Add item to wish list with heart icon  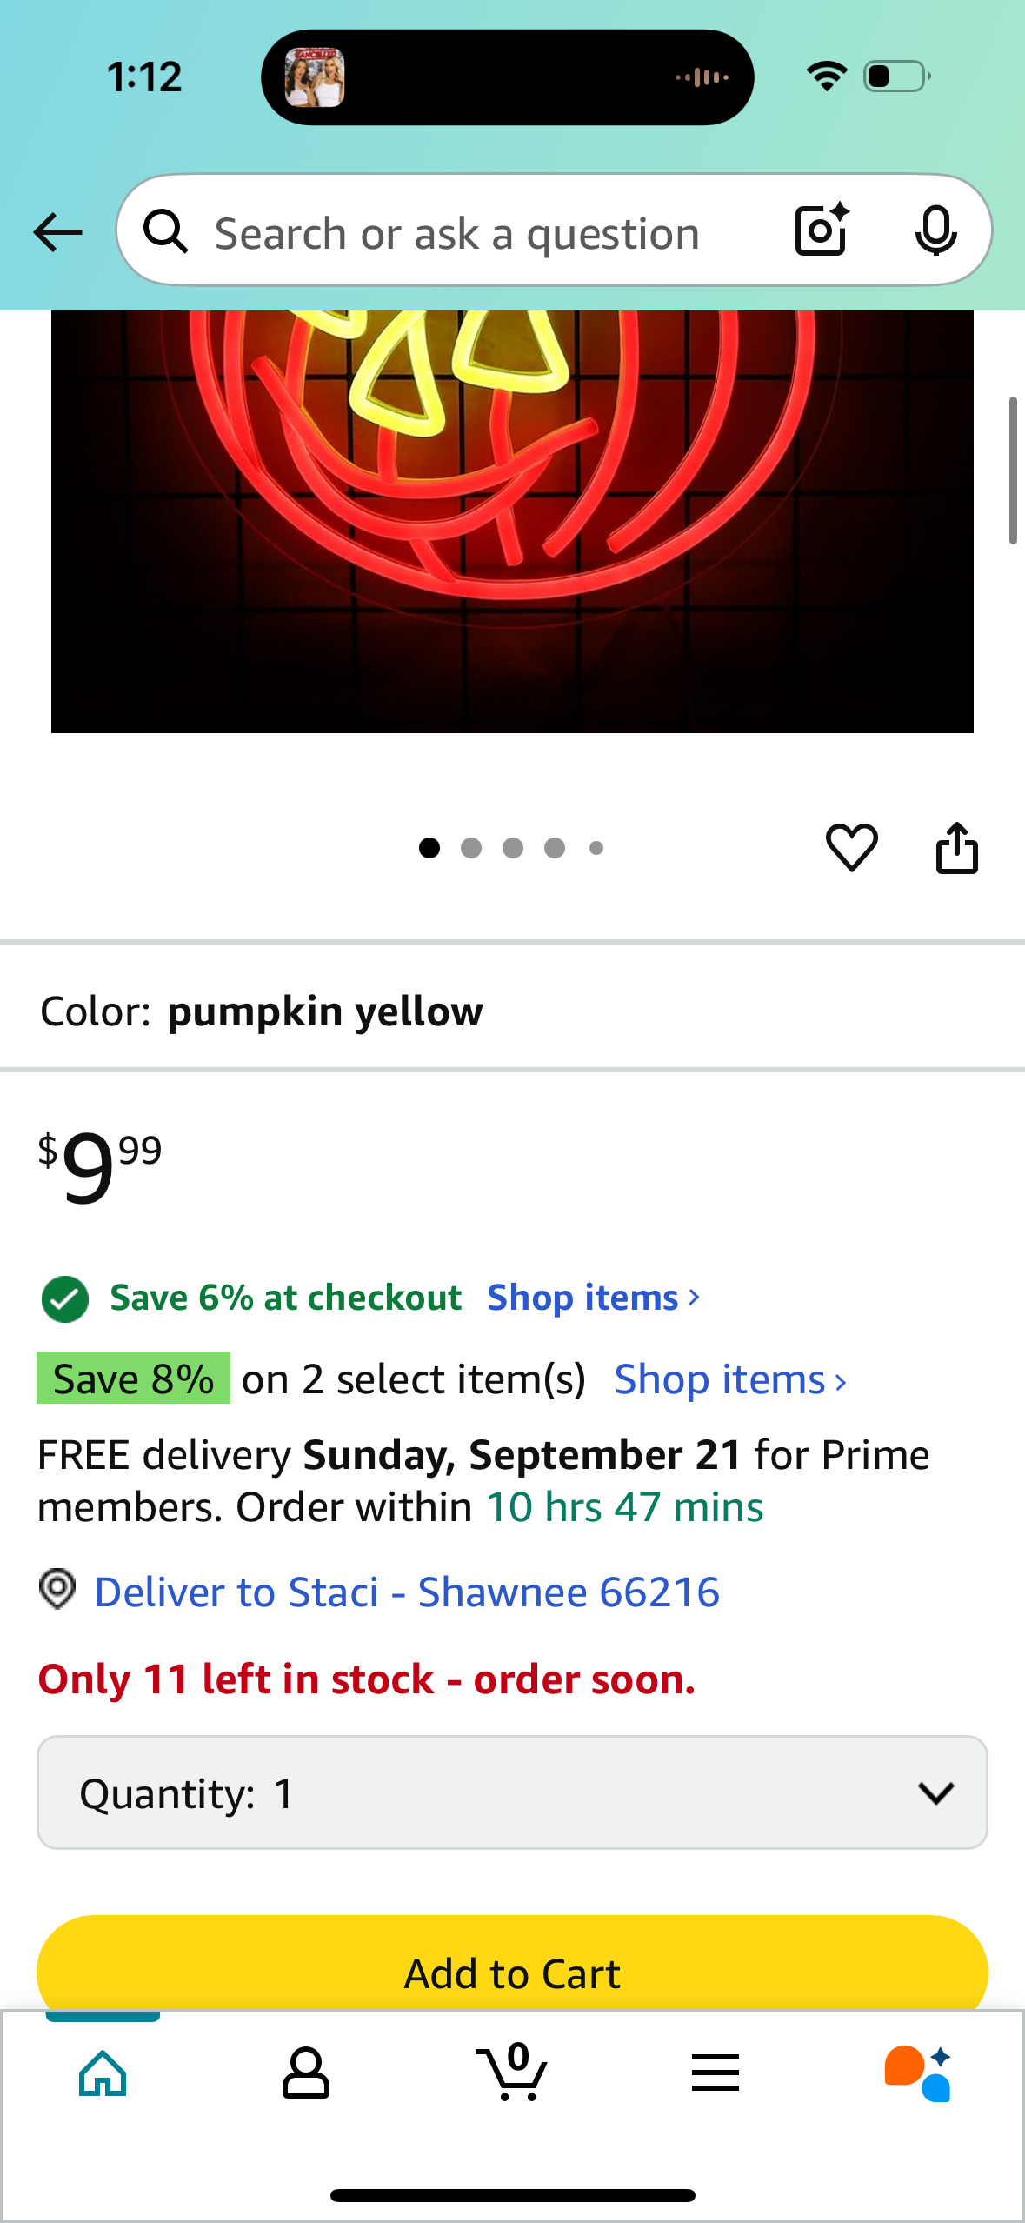click(x=851, y=847)
